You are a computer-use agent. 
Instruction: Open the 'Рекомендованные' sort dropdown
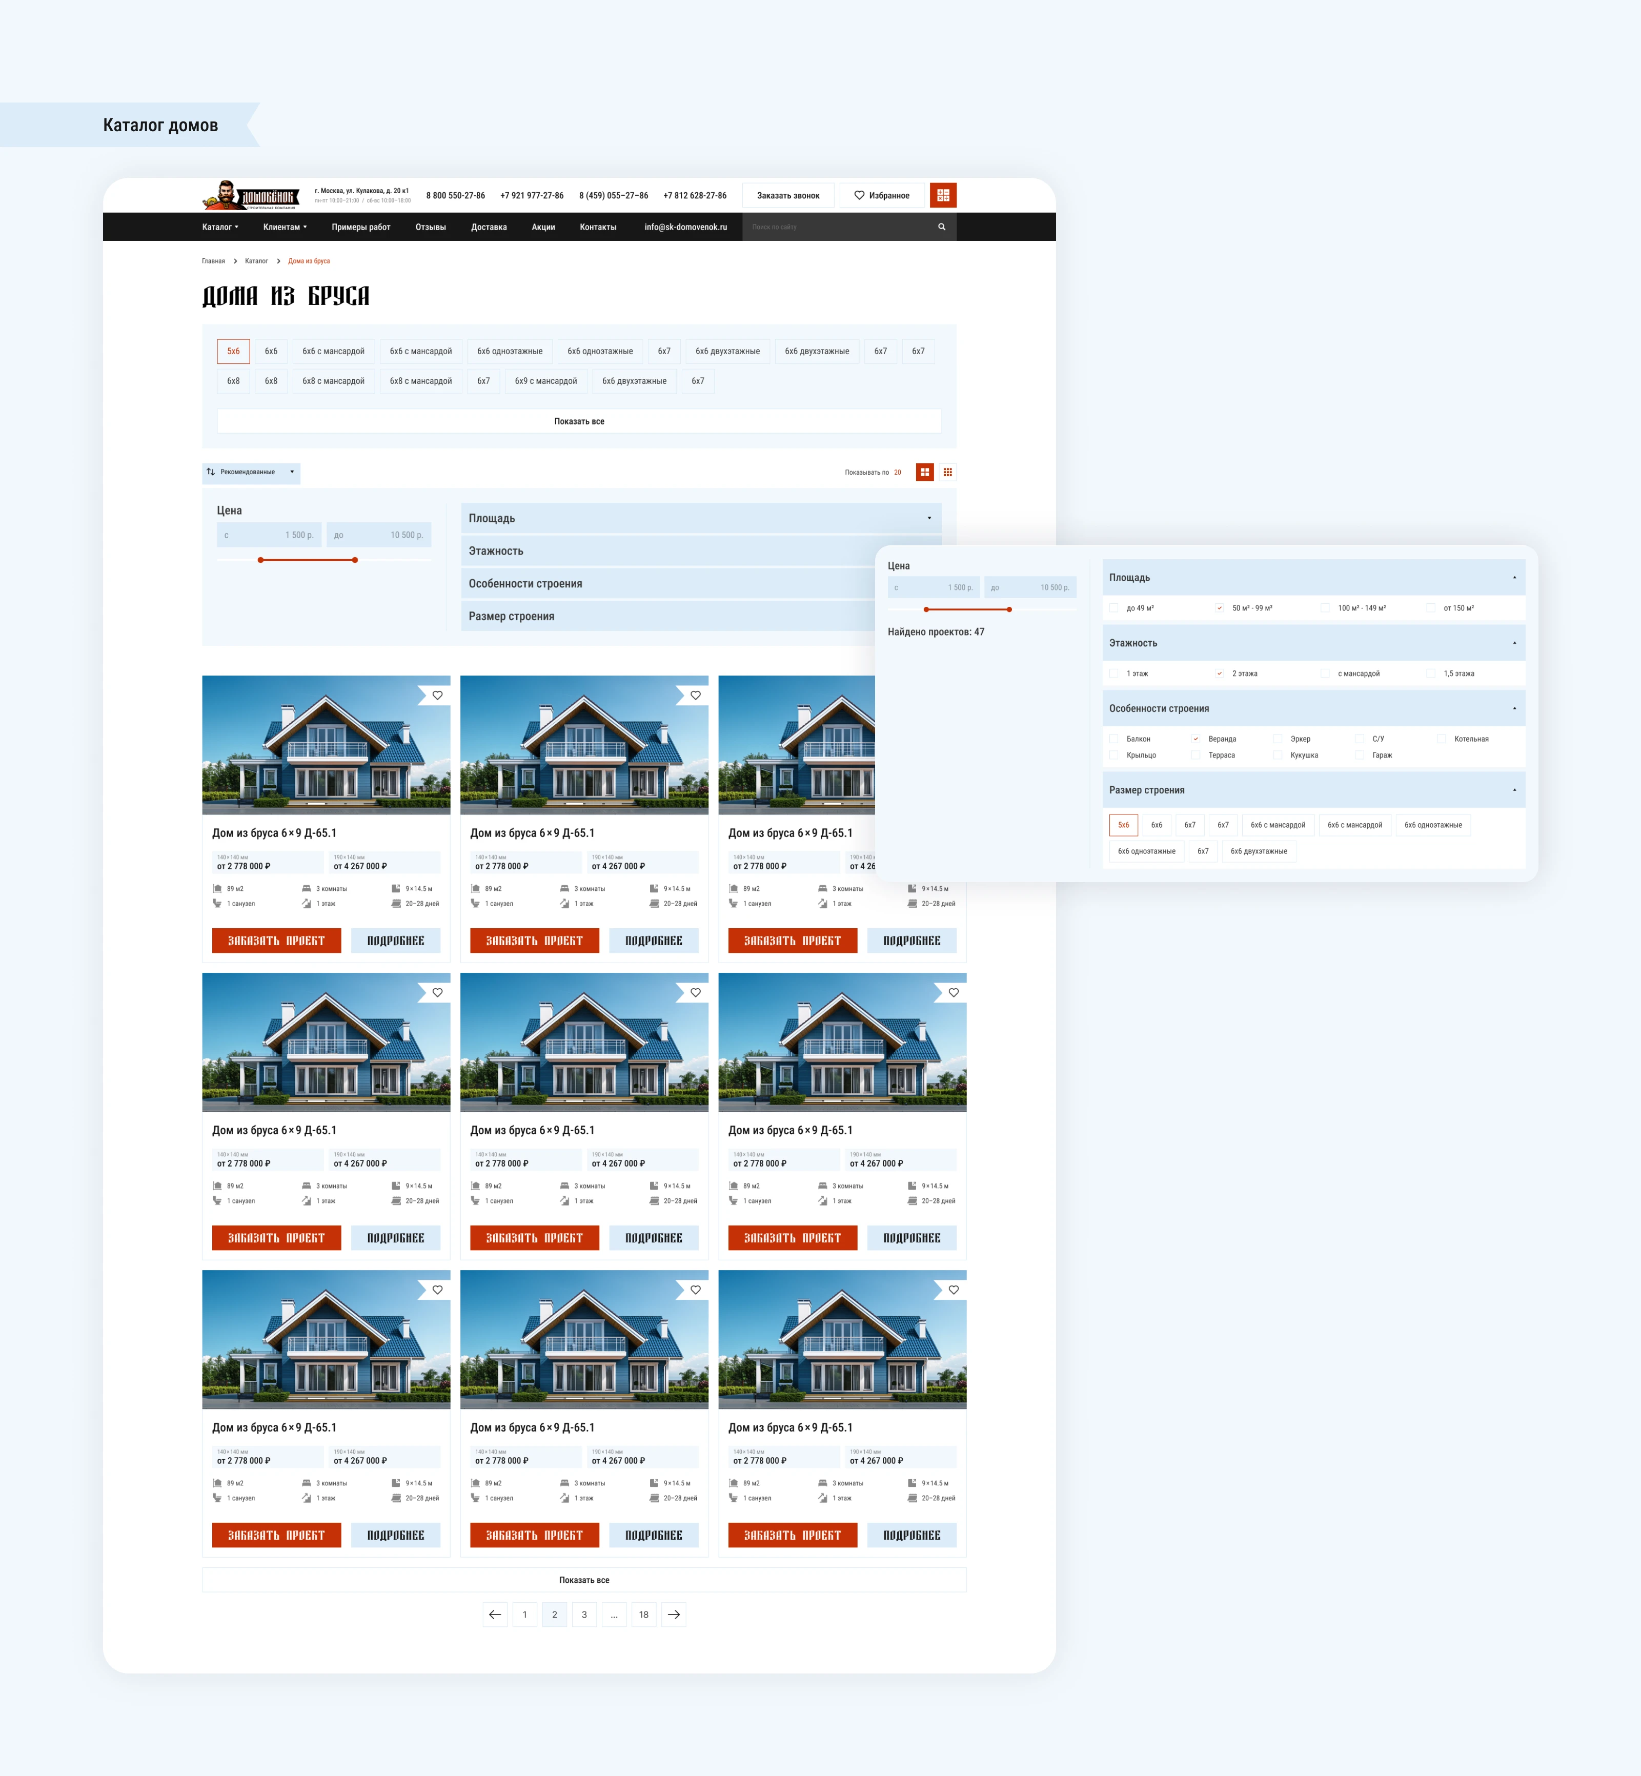tap(251, 473)
